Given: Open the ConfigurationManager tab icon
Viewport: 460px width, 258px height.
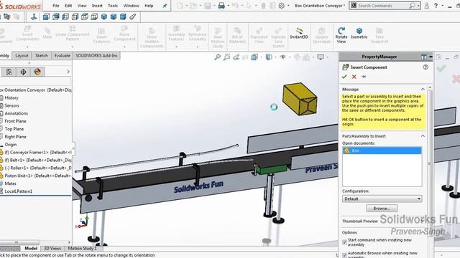Looking at the screenshot, I should coord(9,72).
